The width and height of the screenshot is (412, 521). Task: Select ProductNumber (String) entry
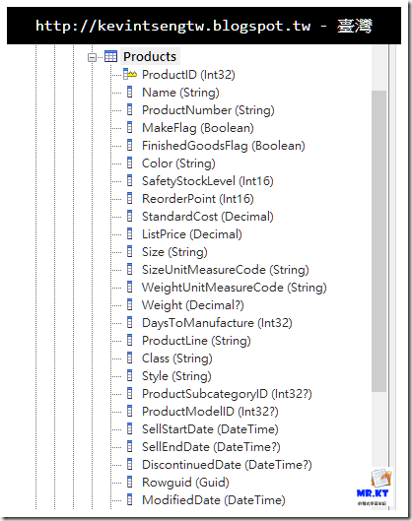point(208,110)
